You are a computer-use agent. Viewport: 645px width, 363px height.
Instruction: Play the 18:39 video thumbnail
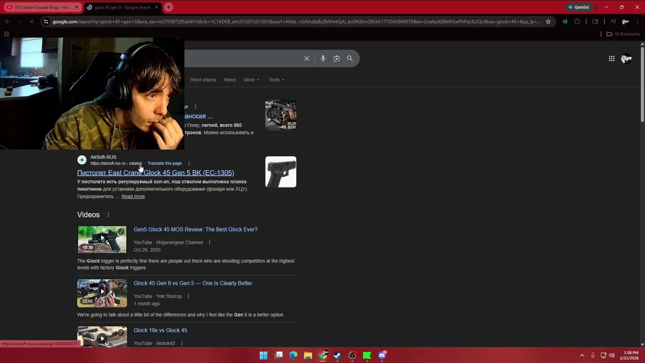tap(102, 239)
